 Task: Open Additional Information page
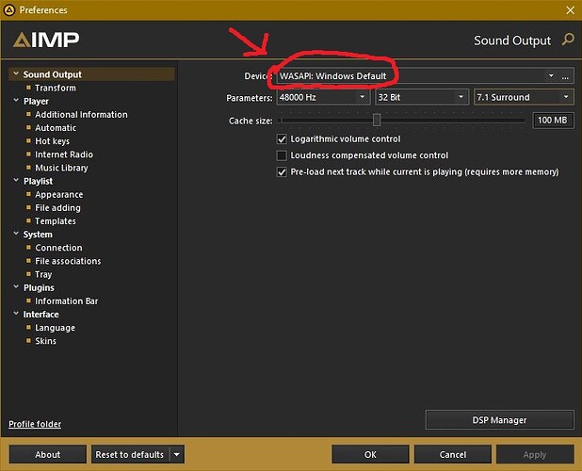point(81,115)
